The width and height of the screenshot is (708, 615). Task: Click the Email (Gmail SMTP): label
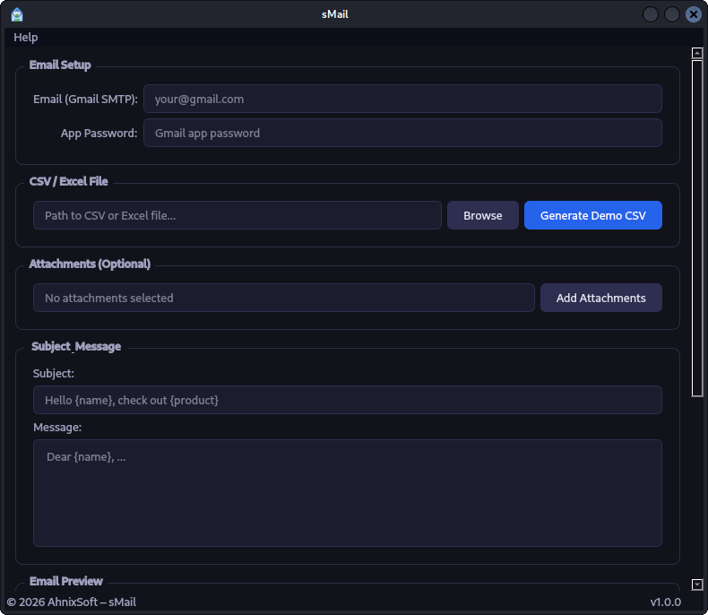85,99
